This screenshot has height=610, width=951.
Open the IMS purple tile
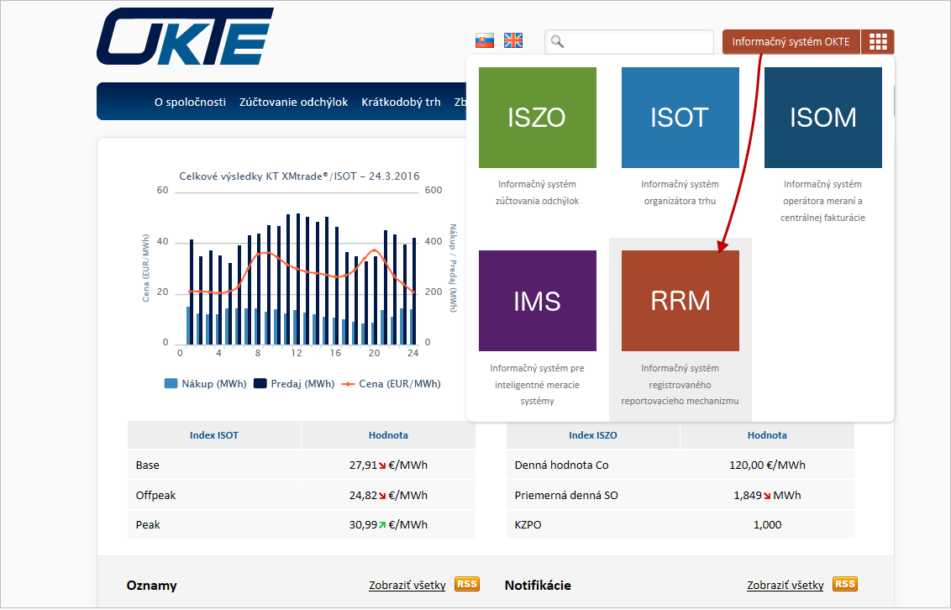pyautogui.click(x=538, y=301)
